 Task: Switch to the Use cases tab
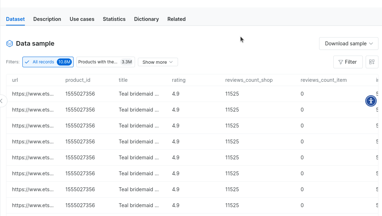click(82, 19)
